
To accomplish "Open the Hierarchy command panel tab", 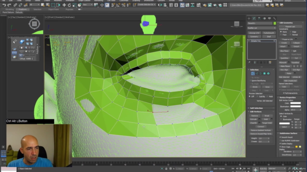I will 259,19.
